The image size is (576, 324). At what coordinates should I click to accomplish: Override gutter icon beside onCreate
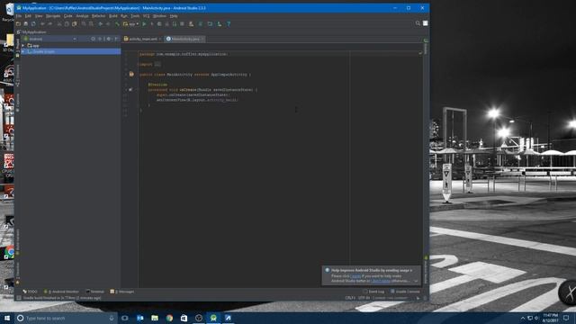pos(130,90)
